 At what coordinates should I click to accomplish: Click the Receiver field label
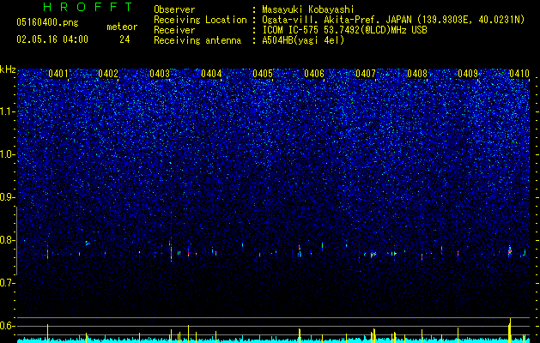click(174, 30)
